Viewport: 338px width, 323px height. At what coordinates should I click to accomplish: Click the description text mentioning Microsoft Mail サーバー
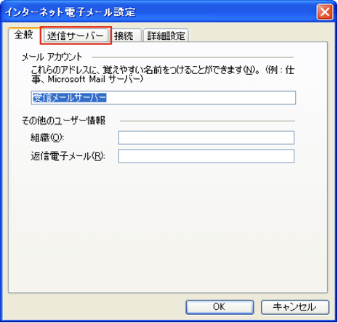(x=163, y=75)
